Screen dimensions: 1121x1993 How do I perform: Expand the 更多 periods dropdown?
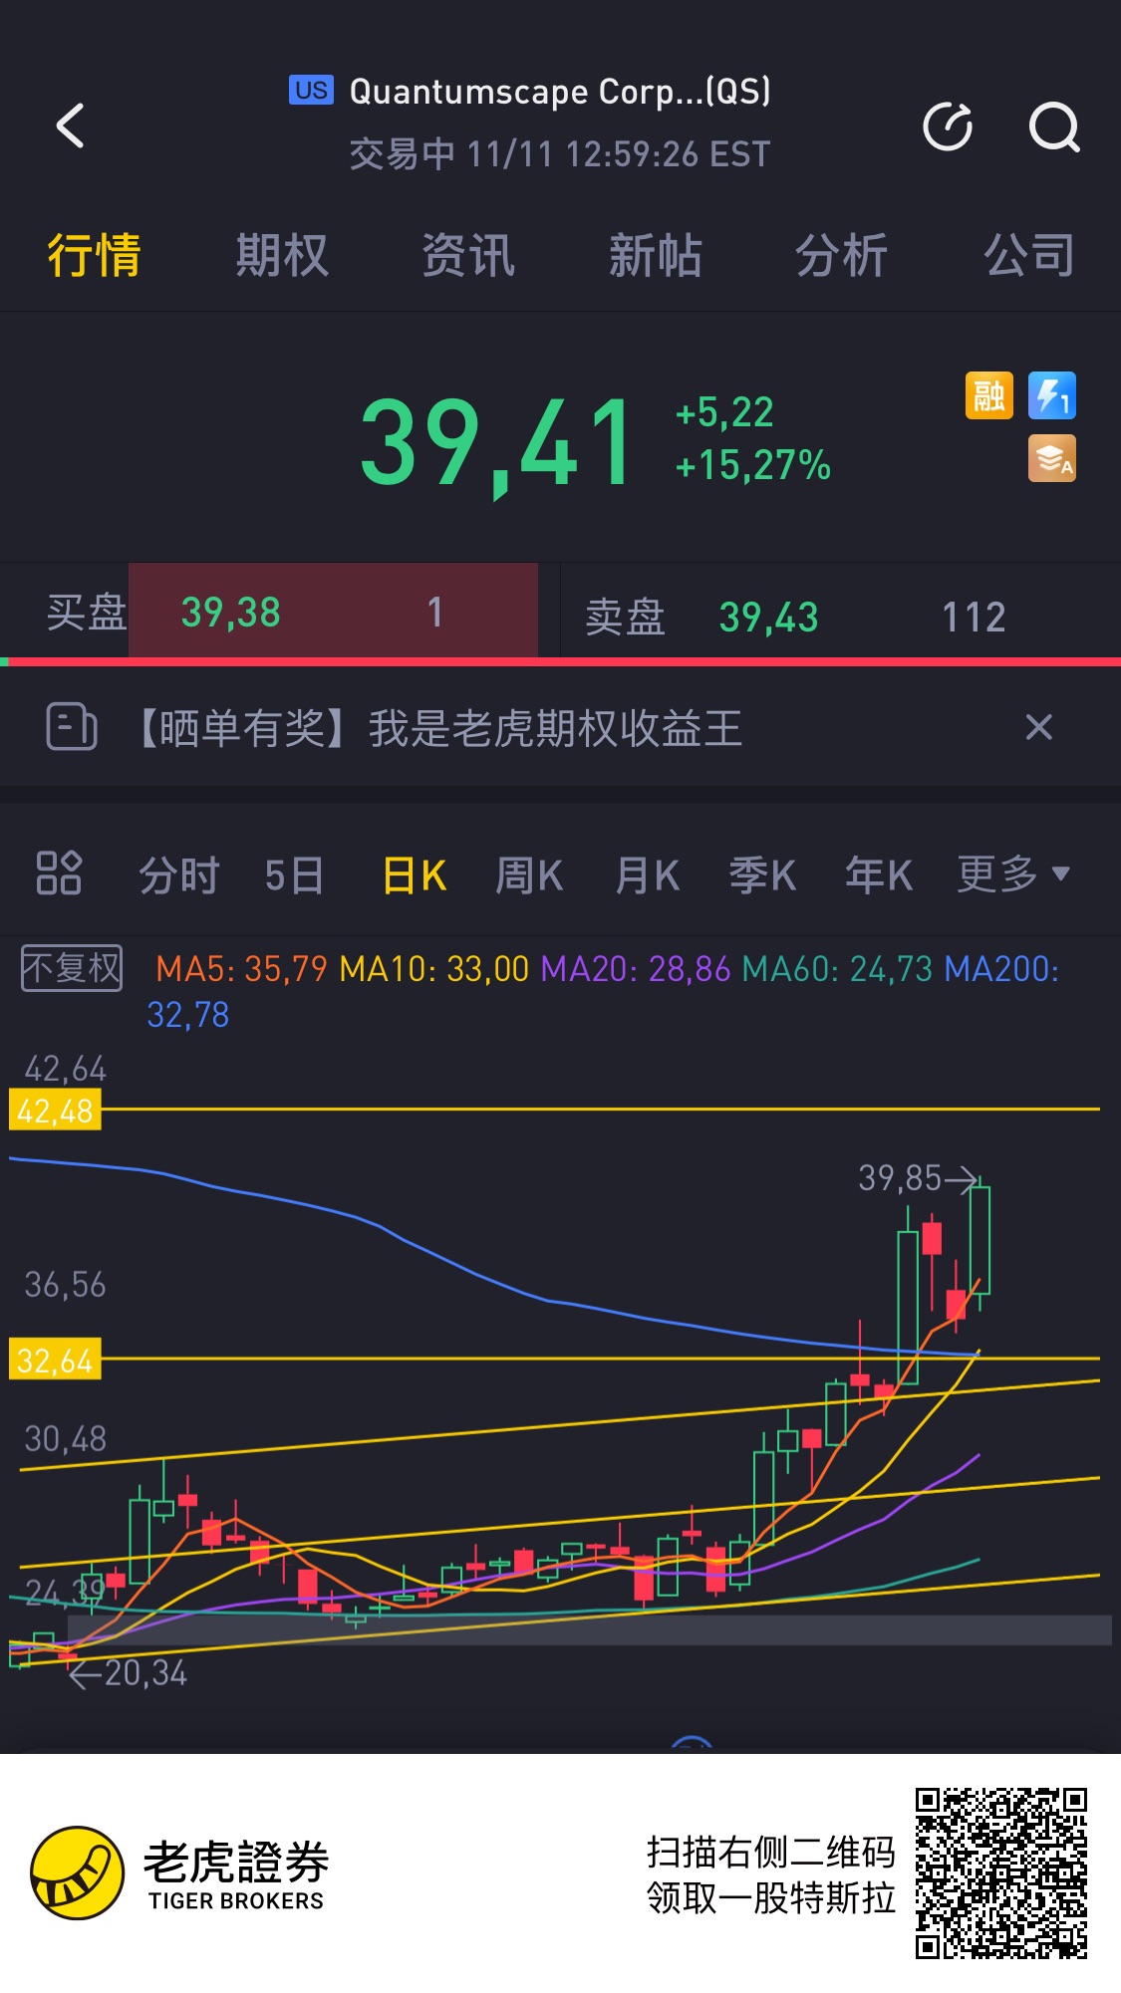tap(1013, 873)
